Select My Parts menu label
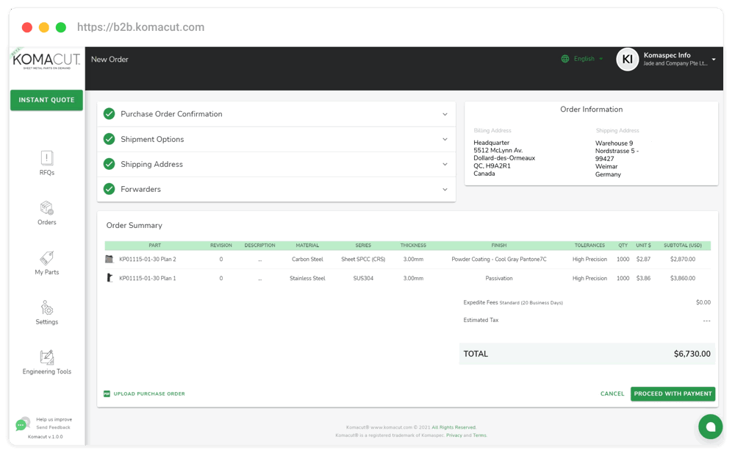The width and height of the screenshot is (735, 453). 47,272
